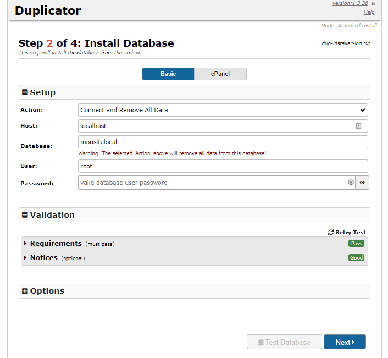Collapse the Validation section minus icon

25,215
